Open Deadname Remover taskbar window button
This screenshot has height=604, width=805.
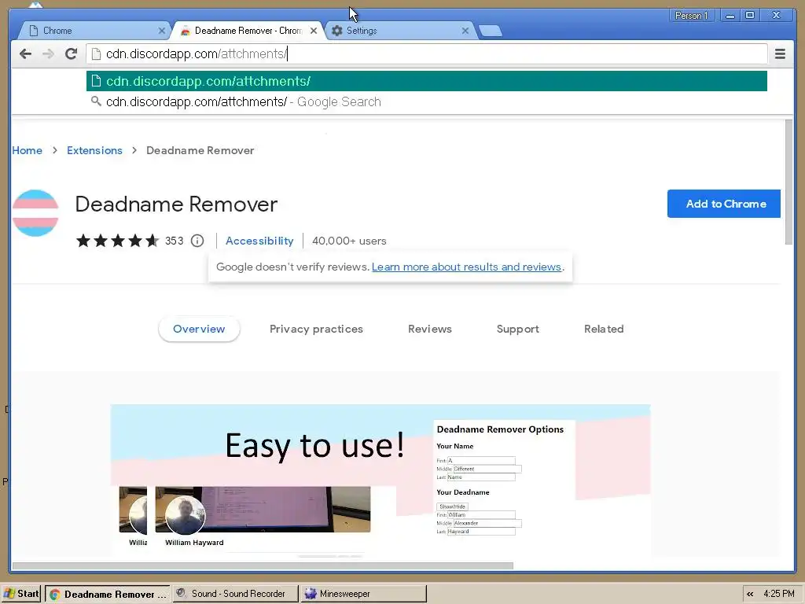point(107,594)
